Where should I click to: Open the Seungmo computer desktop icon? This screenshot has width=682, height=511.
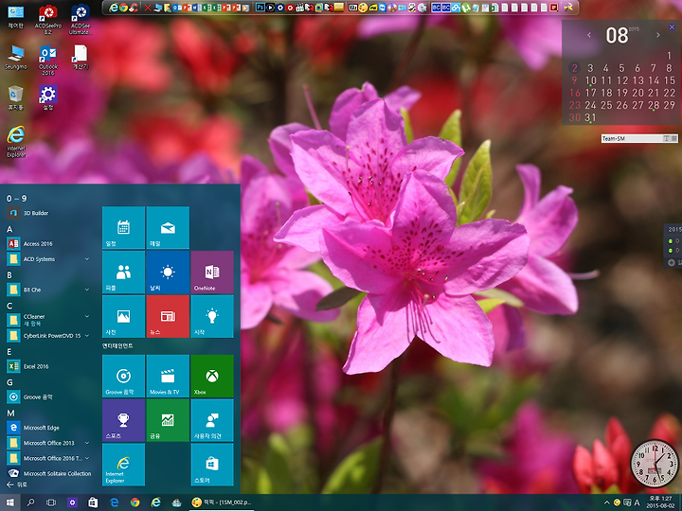pyautogui.click(x=16, y=58)
